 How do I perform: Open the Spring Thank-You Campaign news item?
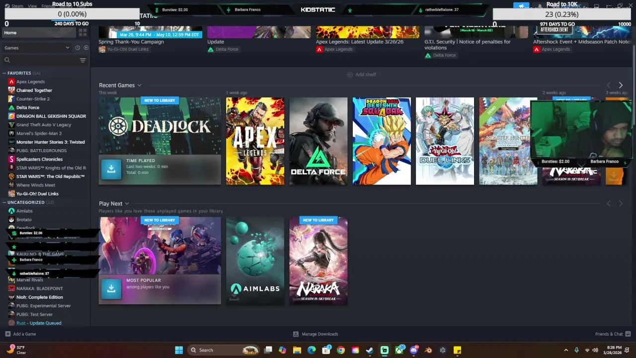pyautogui.click(x=131, y=42)
